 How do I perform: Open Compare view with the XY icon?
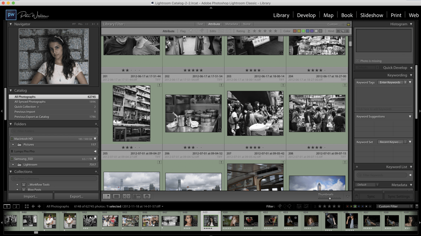click(x=126, y=196)
